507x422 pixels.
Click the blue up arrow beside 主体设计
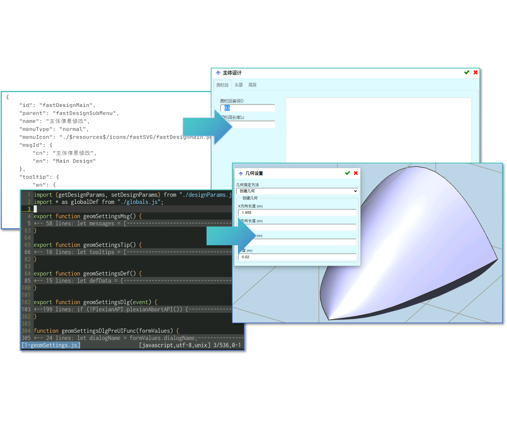click(218, 73)
